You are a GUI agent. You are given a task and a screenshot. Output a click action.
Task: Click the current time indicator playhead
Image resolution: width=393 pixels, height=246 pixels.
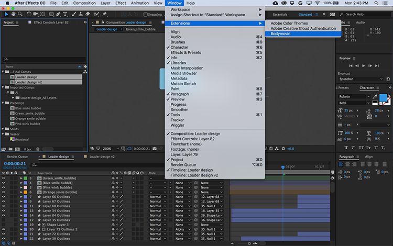(x=283, y=167)
